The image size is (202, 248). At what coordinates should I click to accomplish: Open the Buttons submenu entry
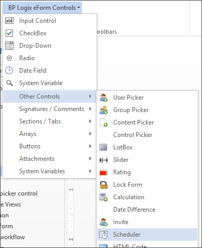[x=50, y=146]
